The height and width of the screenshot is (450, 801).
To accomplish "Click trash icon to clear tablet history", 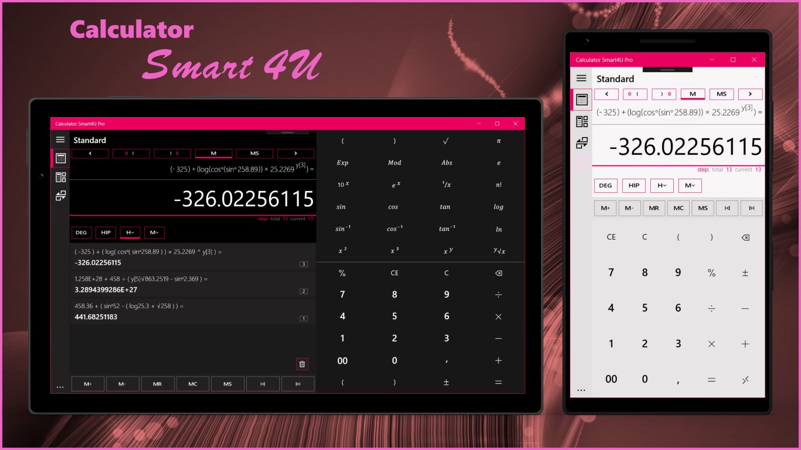I will [302, 364].
